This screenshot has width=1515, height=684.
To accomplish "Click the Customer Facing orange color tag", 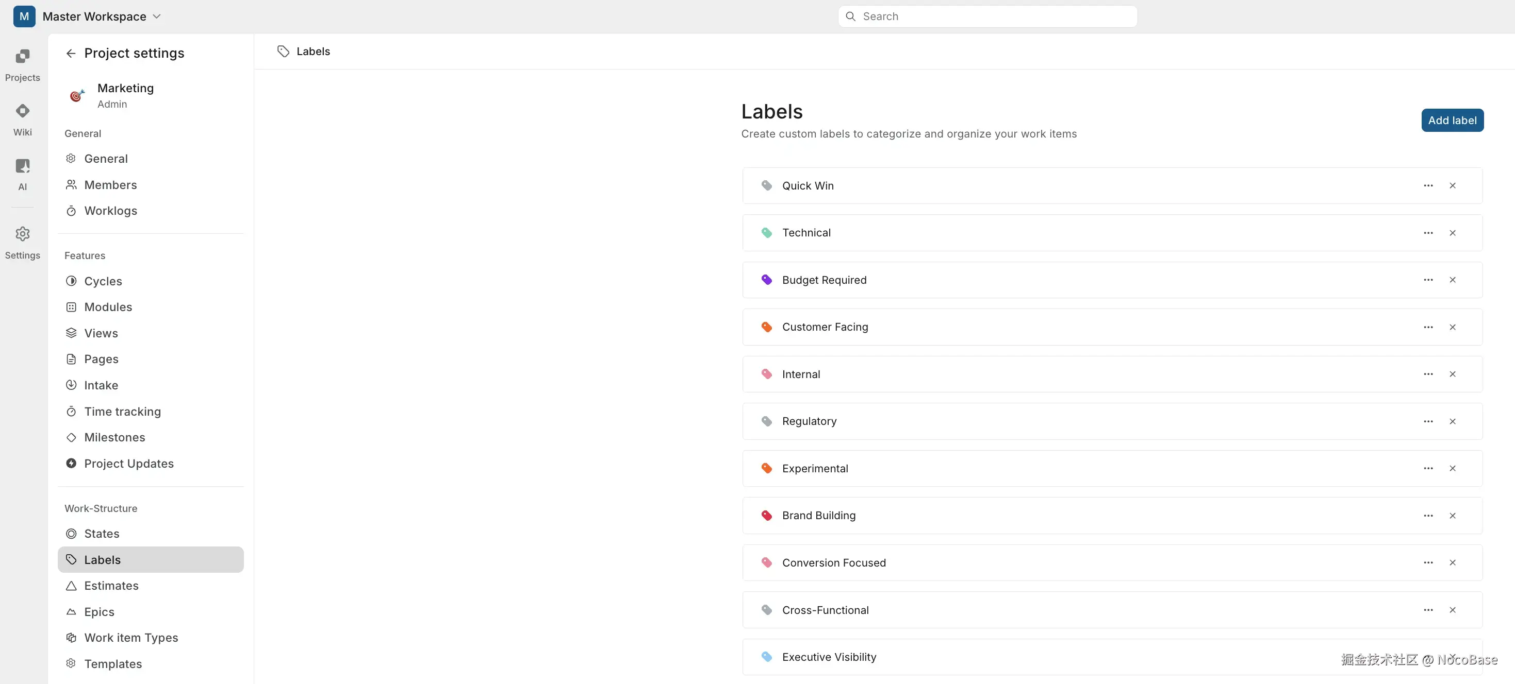I will tap(766, 327).
